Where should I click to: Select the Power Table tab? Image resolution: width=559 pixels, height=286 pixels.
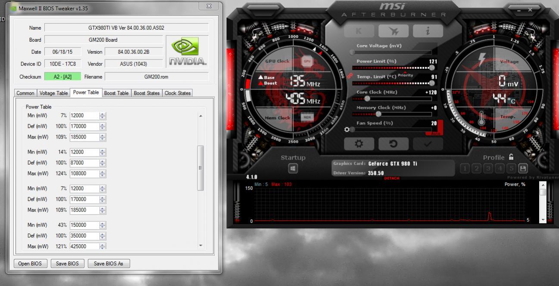click(x=86, y=92)
